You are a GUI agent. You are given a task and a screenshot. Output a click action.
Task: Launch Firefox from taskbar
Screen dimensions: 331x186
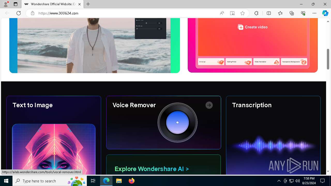pos(132,181)
